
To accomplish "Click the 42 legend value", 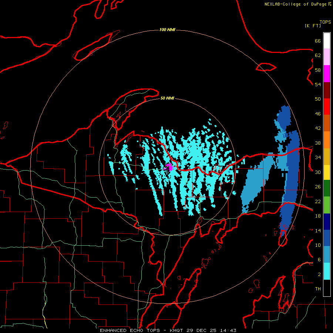I will (x=318, y=128).
